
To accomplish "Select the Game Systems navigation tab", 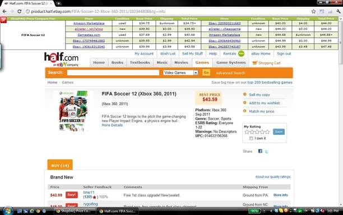I will 231,62.
